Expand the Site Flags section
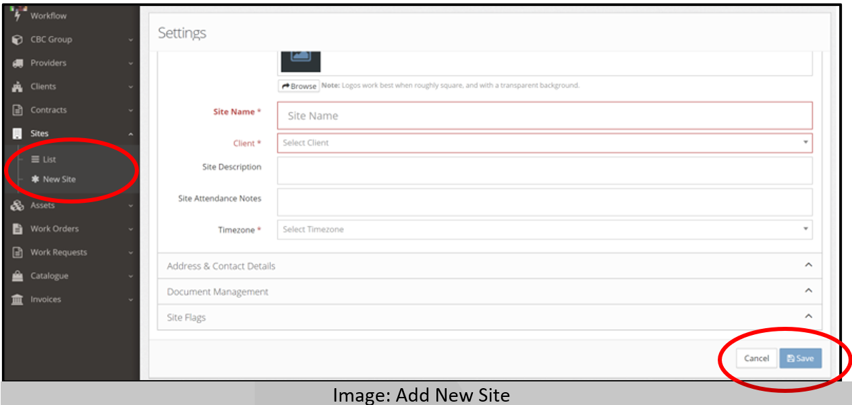The width and height of the screenshot is (852, 405). coord(489,317)
